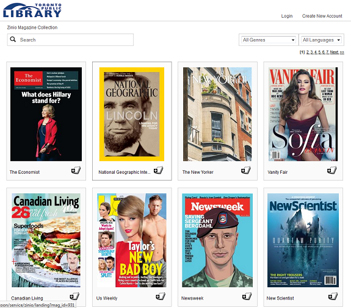This screenshot has height=308, width=351.
Task: Click Us Weekly's add-magazine icon
Action: pyautogui.click(x=161, y=296)
